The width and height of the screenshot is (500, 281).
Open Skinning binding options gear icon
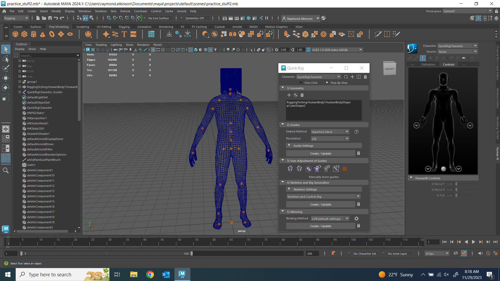[357, 219]
